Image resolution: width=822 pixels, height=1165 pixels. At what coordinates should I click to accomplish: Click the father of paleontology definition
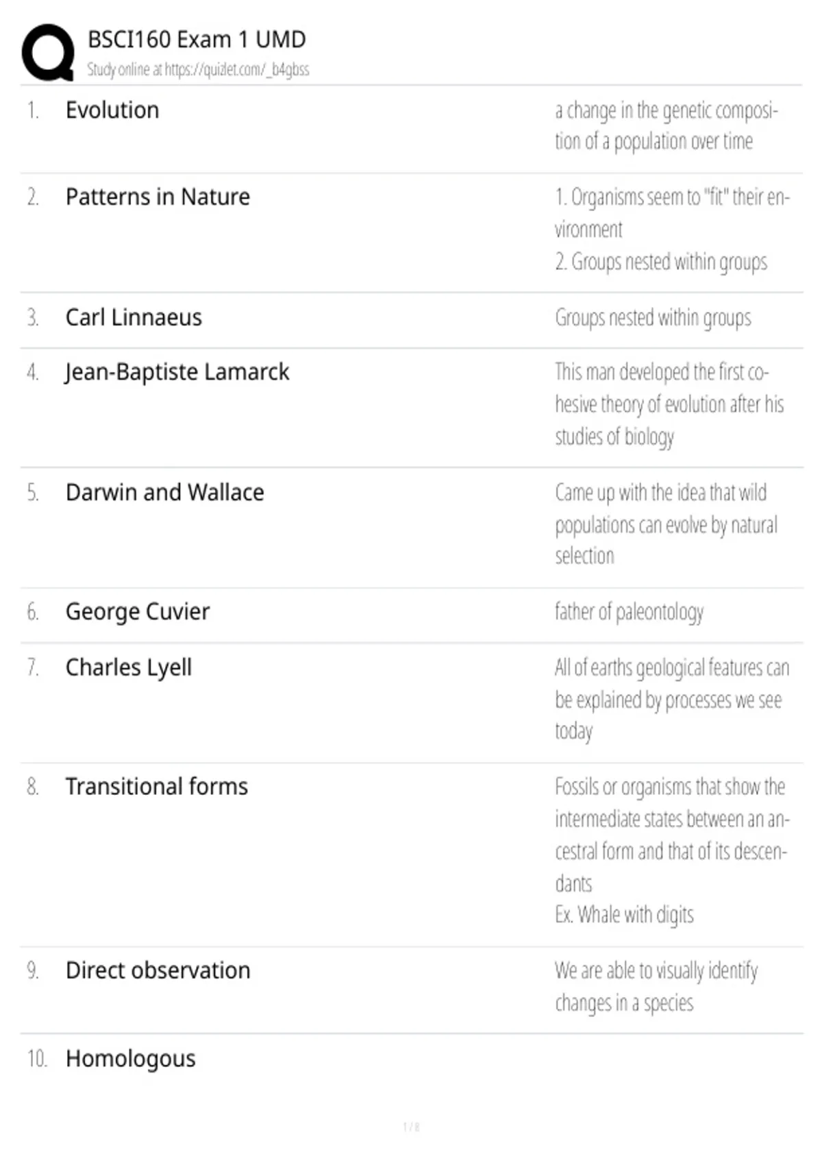click(x=630, y=612)
